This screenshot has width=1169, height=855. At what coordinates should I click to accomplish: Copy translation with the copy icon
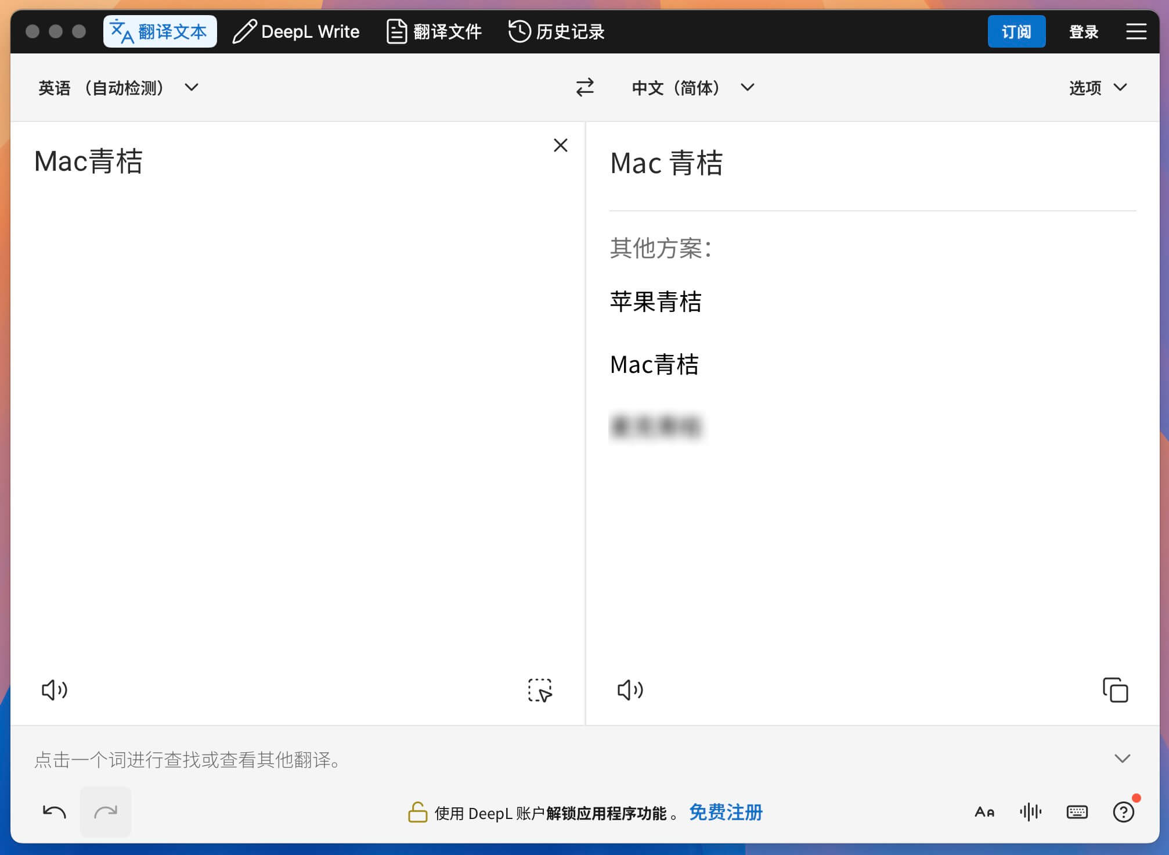click(x=1115, y=690)
